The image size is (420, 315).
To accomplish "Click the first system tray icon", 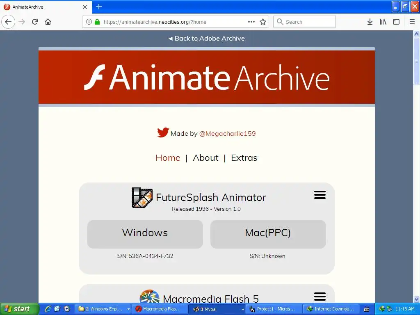I will coord(382,309).
